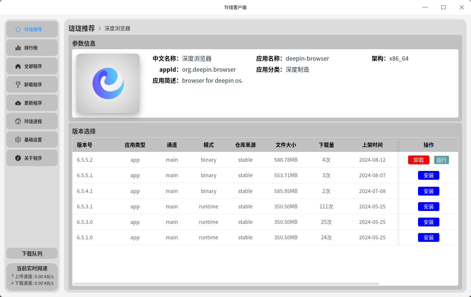Click the 深度浏览器 breadcrumb label
Image resolution: width=471 pixels, height=297 pixels.
point(117,28)
